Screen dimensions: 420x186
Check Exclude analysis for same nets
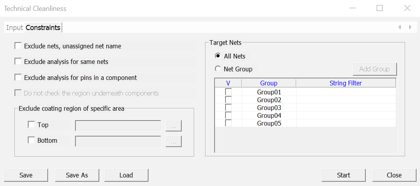point(18,62)
